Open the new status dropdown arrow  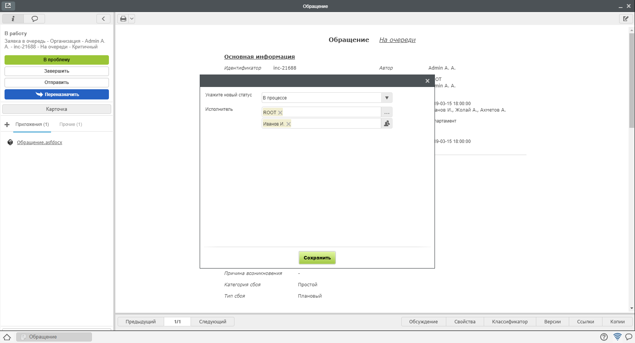(x=387, y=98)
